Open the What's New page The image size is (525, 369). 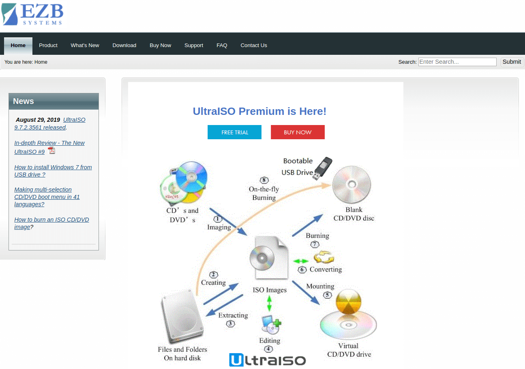(x=85, y=45)
